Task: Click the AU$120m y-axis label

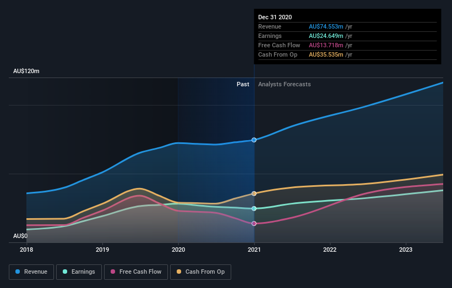Action: (x=26, y=71)
